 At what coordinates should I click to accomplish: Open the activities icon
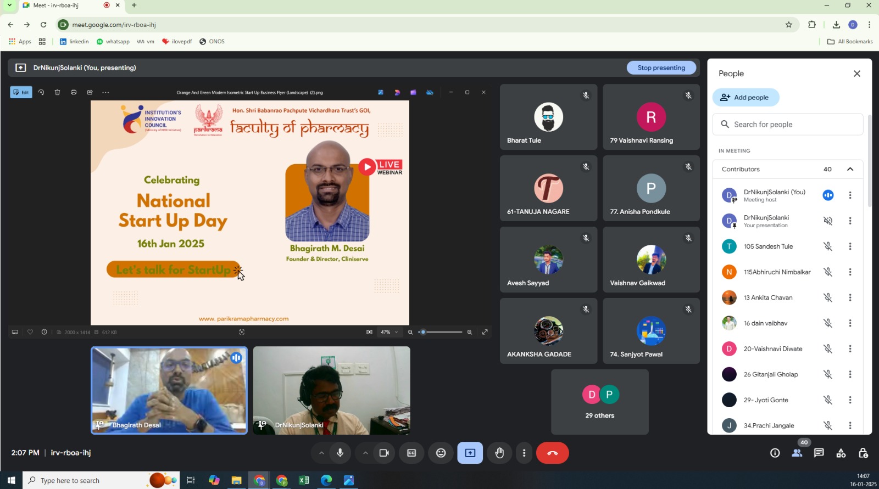point(841,453)
